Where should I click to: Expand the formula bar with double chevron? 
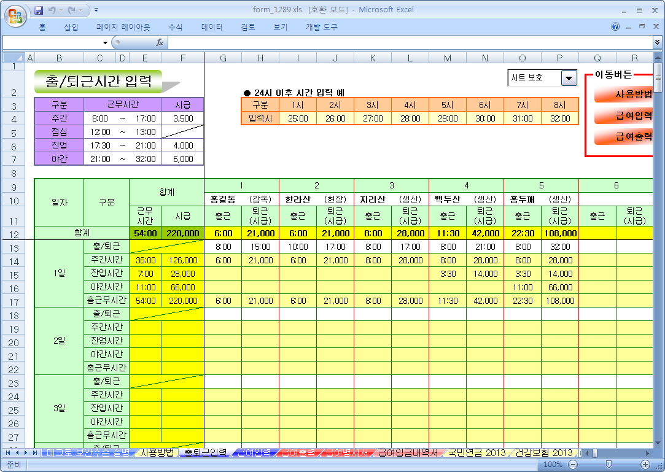point(658,42)
